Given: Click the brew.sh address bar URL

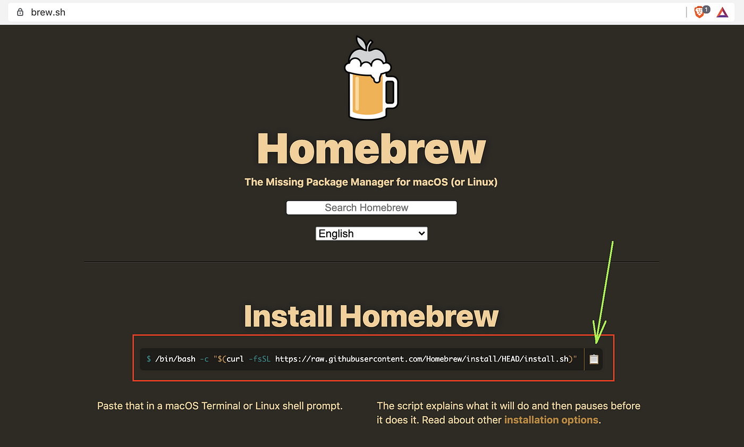Looking at the screenshot, I should [x=48, y=12].
